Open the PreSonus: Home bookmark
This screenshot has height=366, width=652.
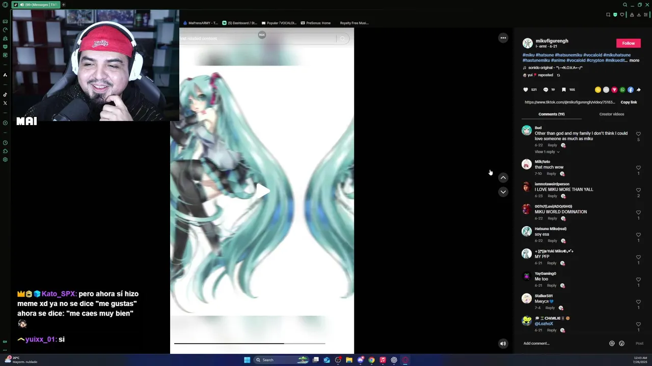coord(316,23)
